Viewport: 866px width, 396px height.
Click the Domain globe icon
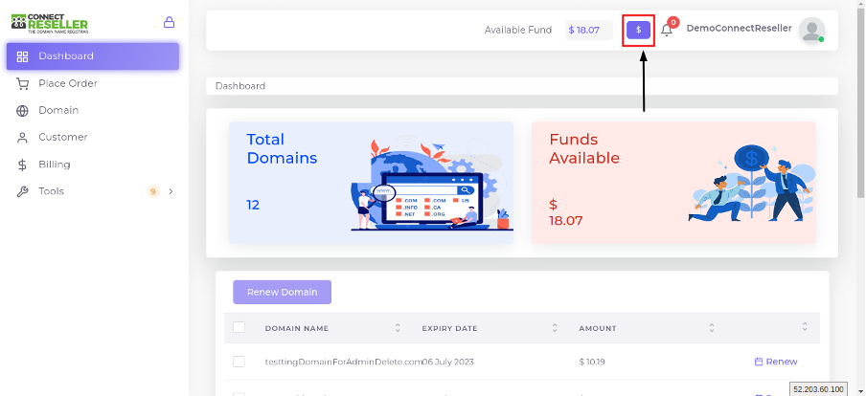click(x=22, y=111)
